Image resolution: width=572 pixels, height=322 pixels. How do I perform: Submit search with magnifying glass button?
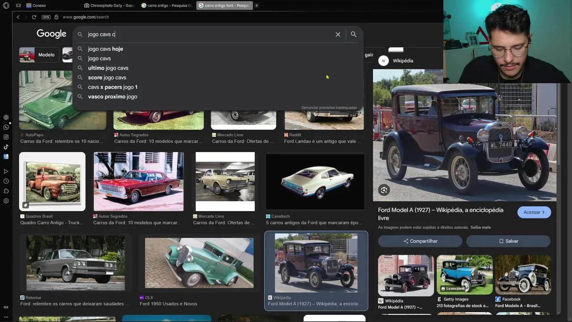[x=353, y=34]
